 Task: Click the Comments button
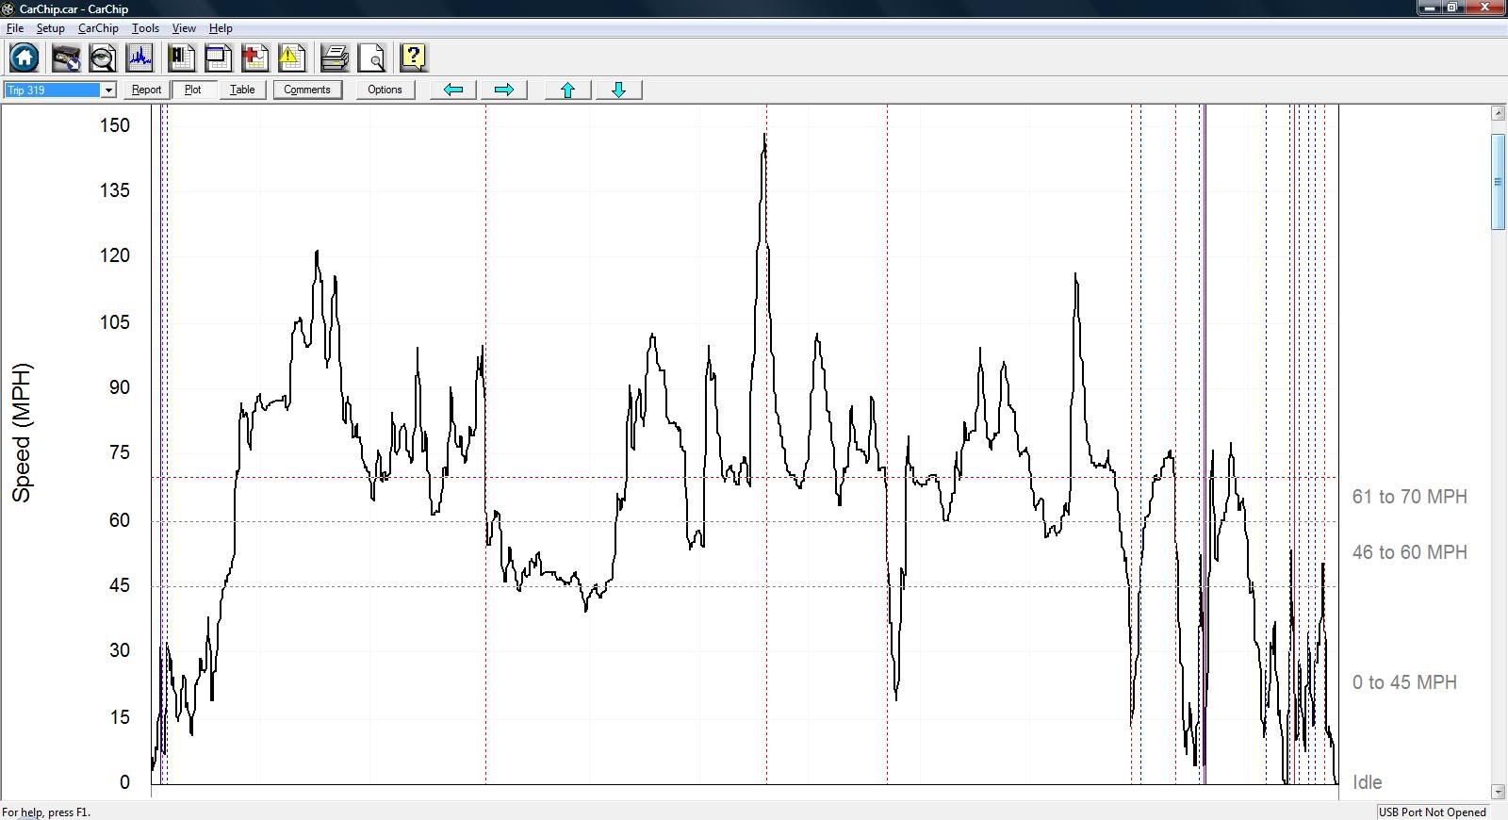(307, 90)
